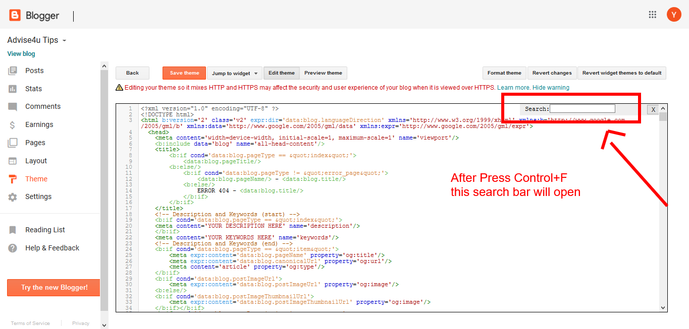Click the Description and Keywords (start) comment
This screenshot has width=689, height=329.
(227, 214)
